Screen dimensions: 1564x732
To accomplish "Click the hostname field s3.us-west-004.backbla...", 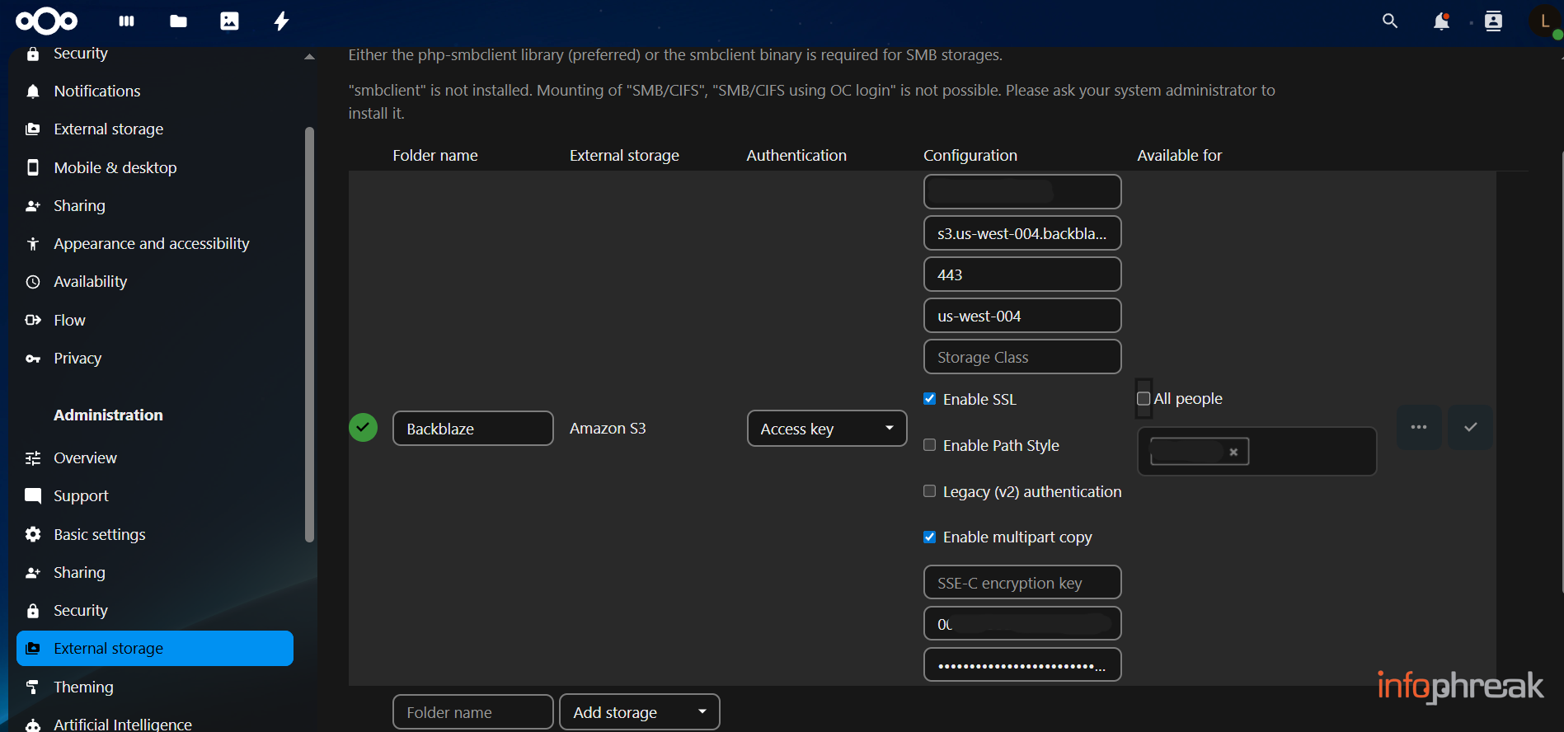I will tap(1022, 233).
